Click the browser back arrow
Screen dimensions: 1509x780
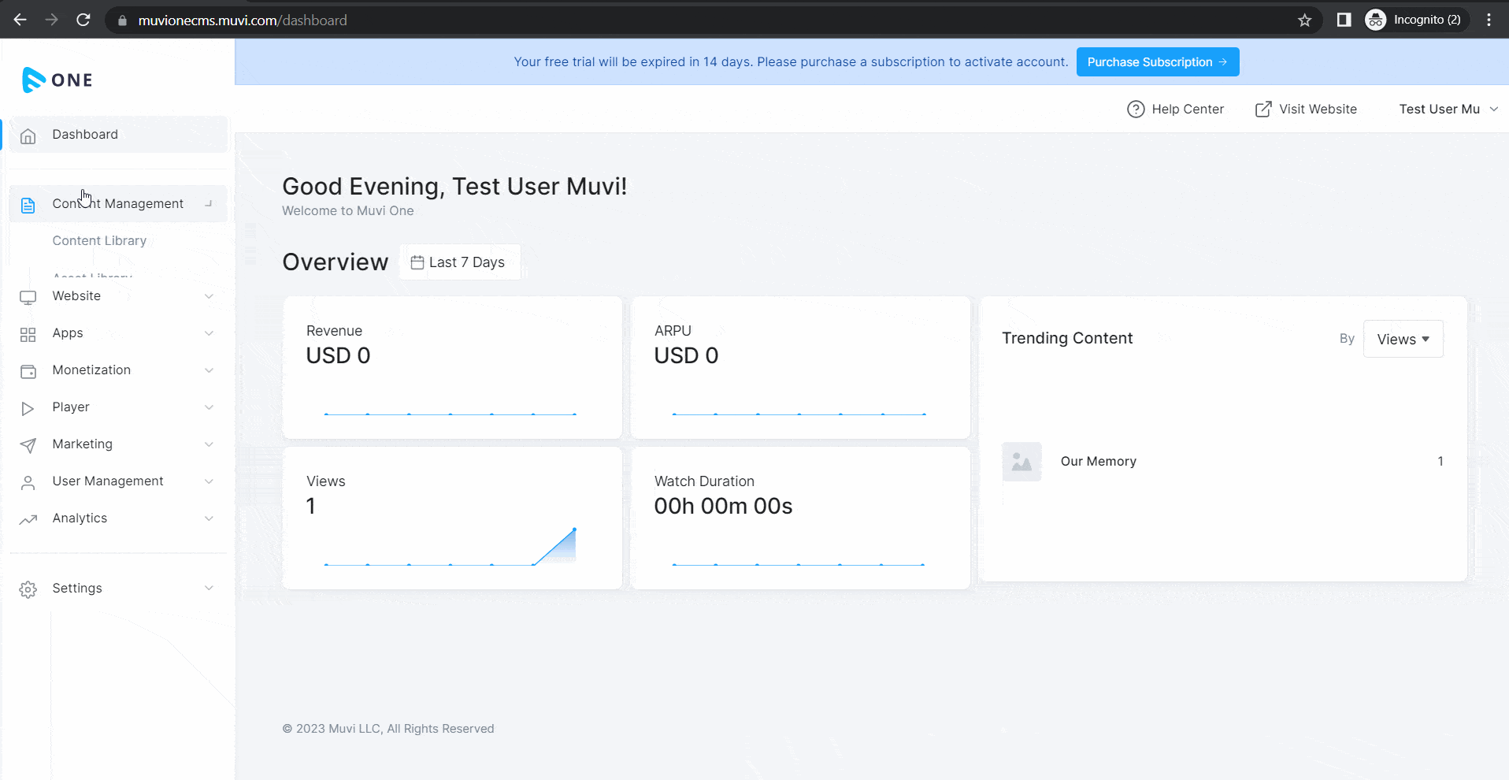(20, 20)
